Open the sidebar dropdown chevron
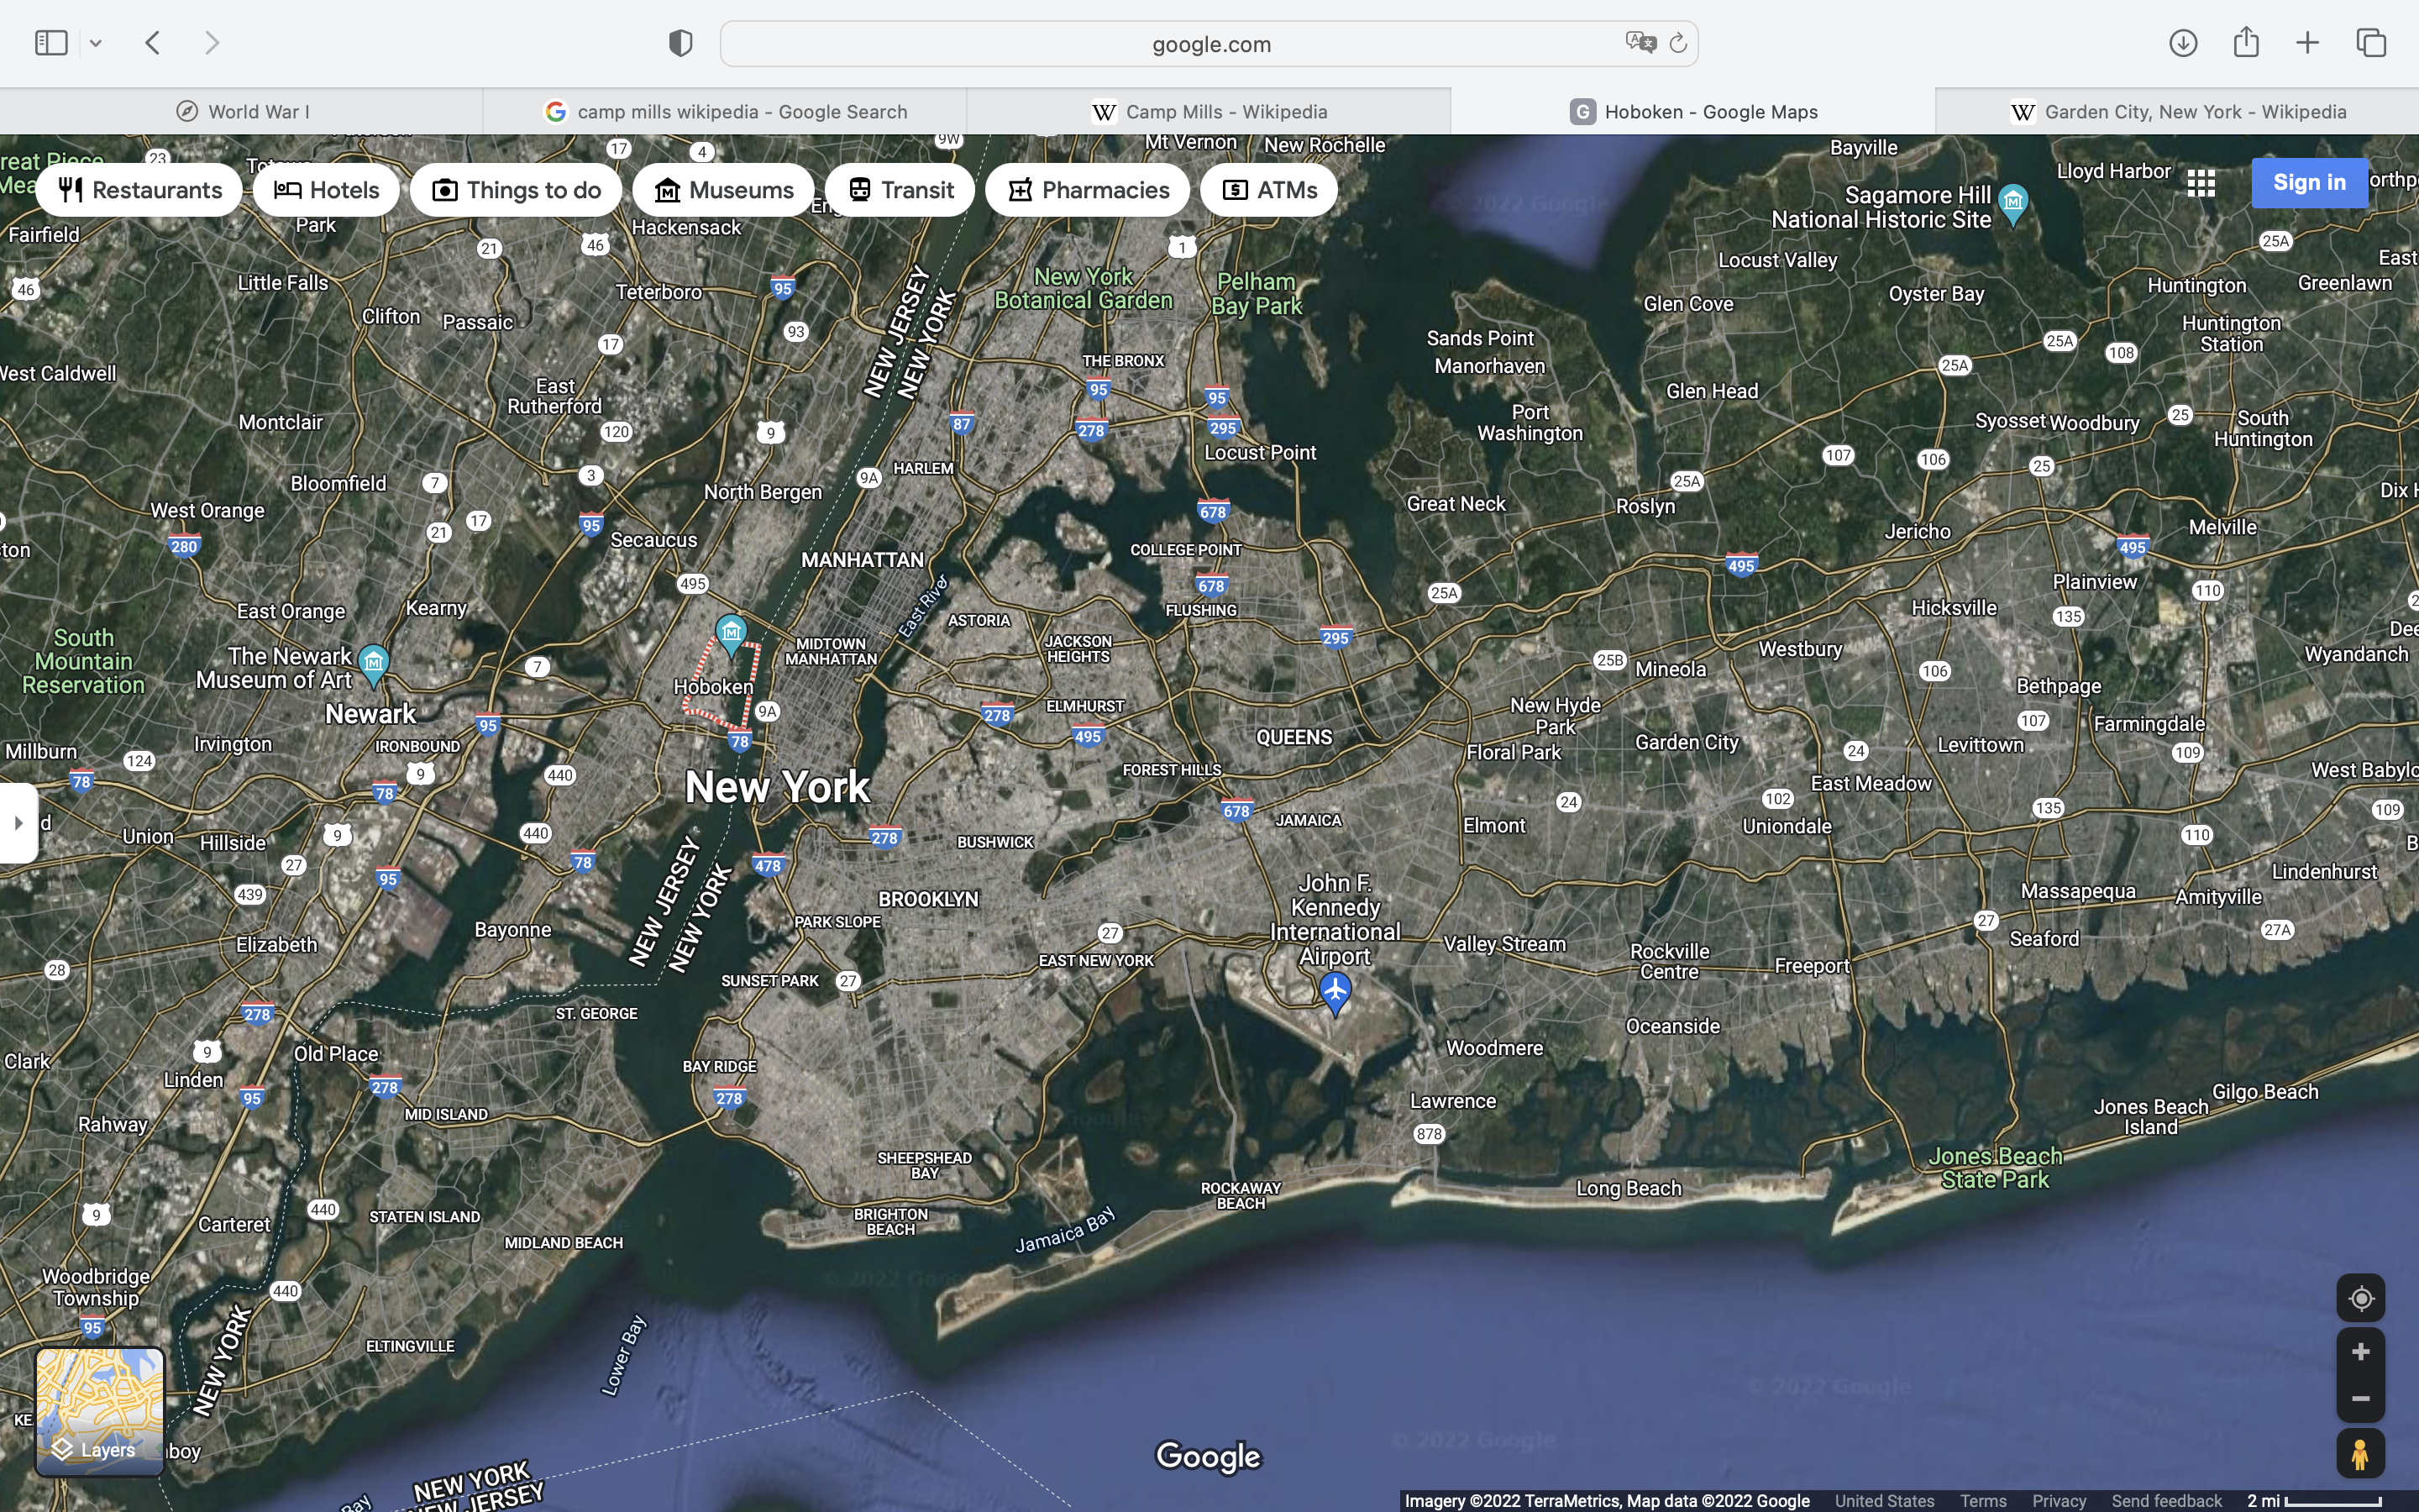2419x1512 pixels. pyautogui.click(x=96, y=43)
